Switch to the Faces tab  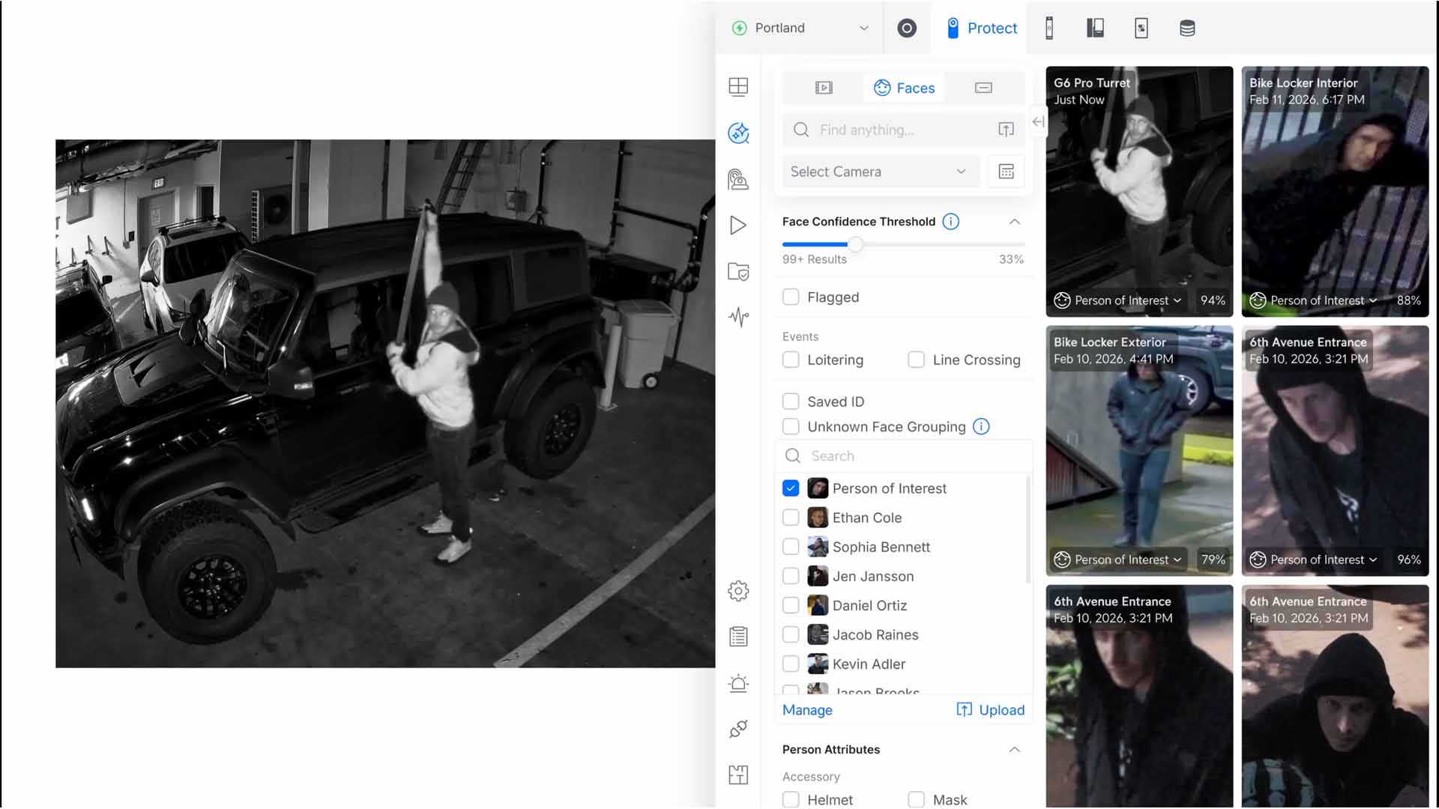(904, 88)
